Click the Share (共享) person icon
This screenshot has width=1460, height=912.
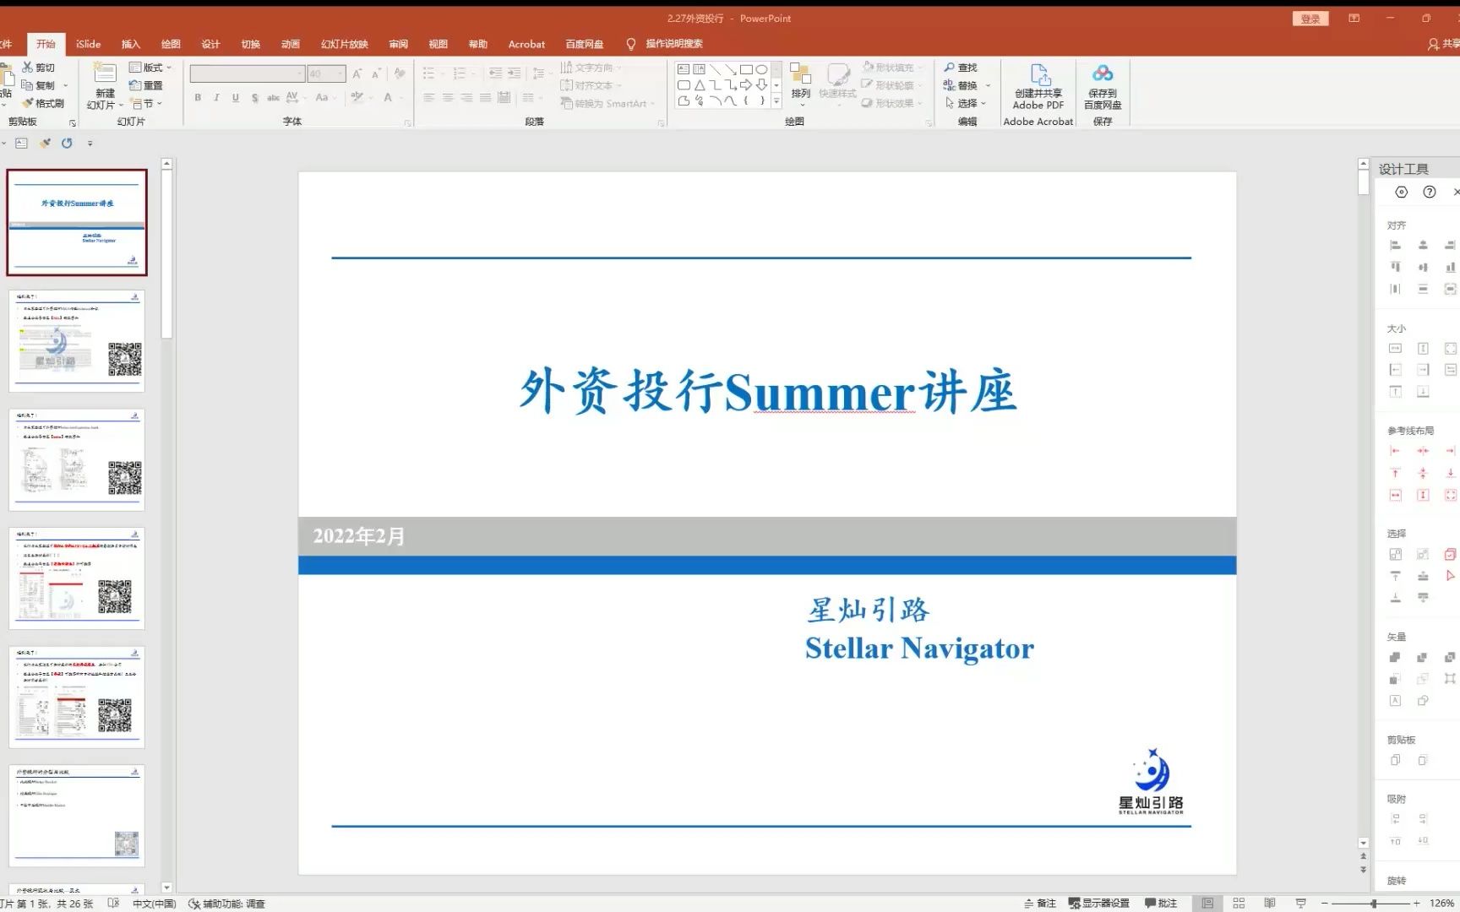(1433, 44)
